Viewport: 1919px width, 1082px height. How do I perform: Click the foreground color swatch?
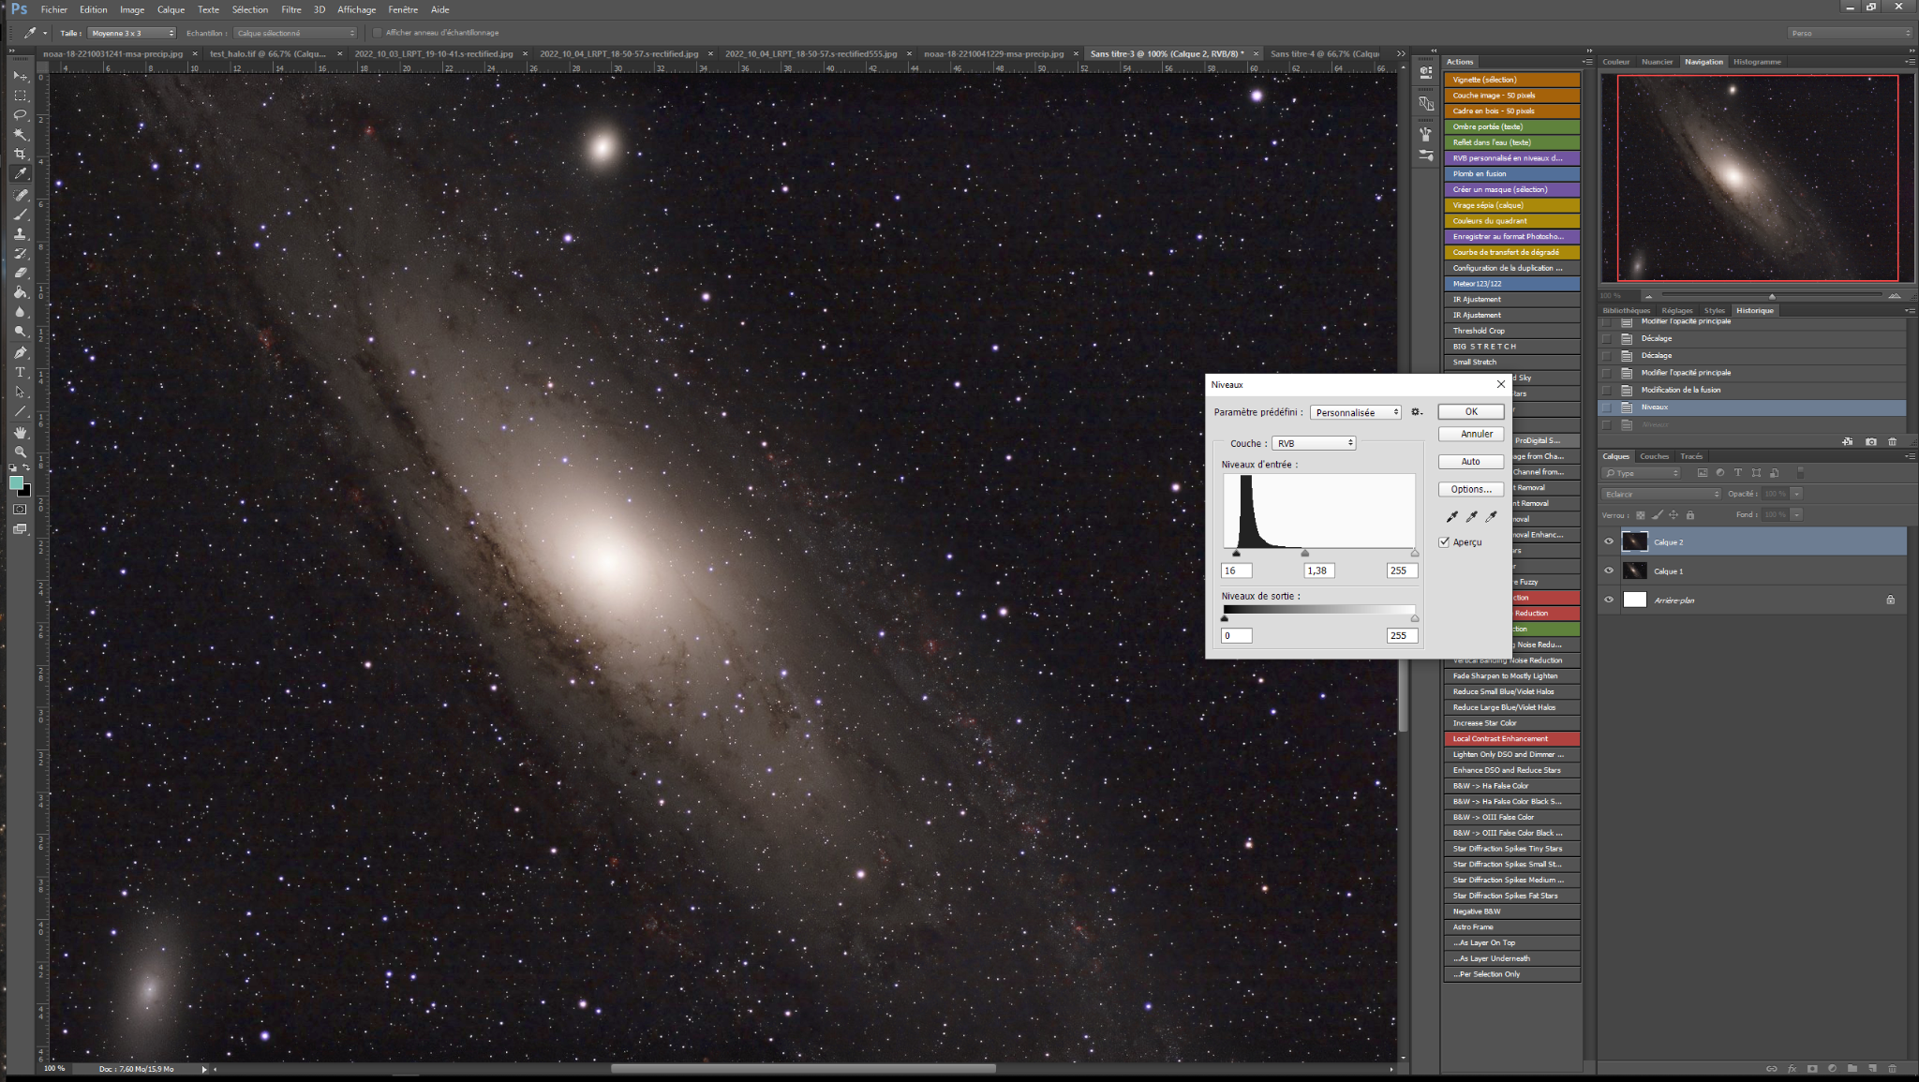click(x=16, y=483)
